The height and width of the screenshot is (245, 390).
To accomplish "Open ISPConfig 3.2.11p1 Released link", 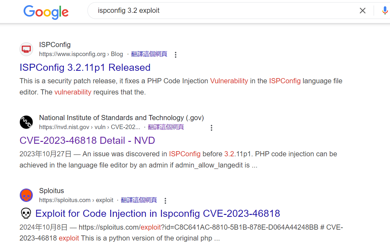I will 85,67.
